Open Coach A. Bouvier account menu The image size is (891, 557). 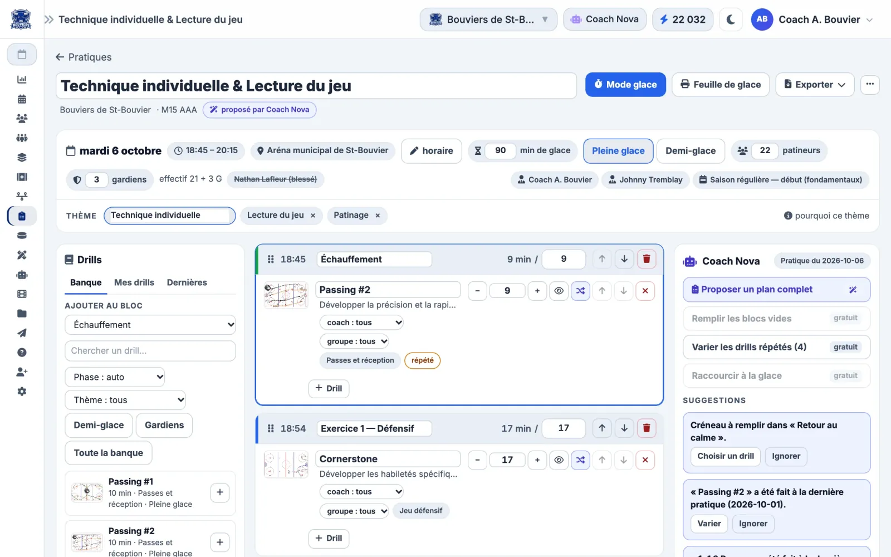pos(812,19)
